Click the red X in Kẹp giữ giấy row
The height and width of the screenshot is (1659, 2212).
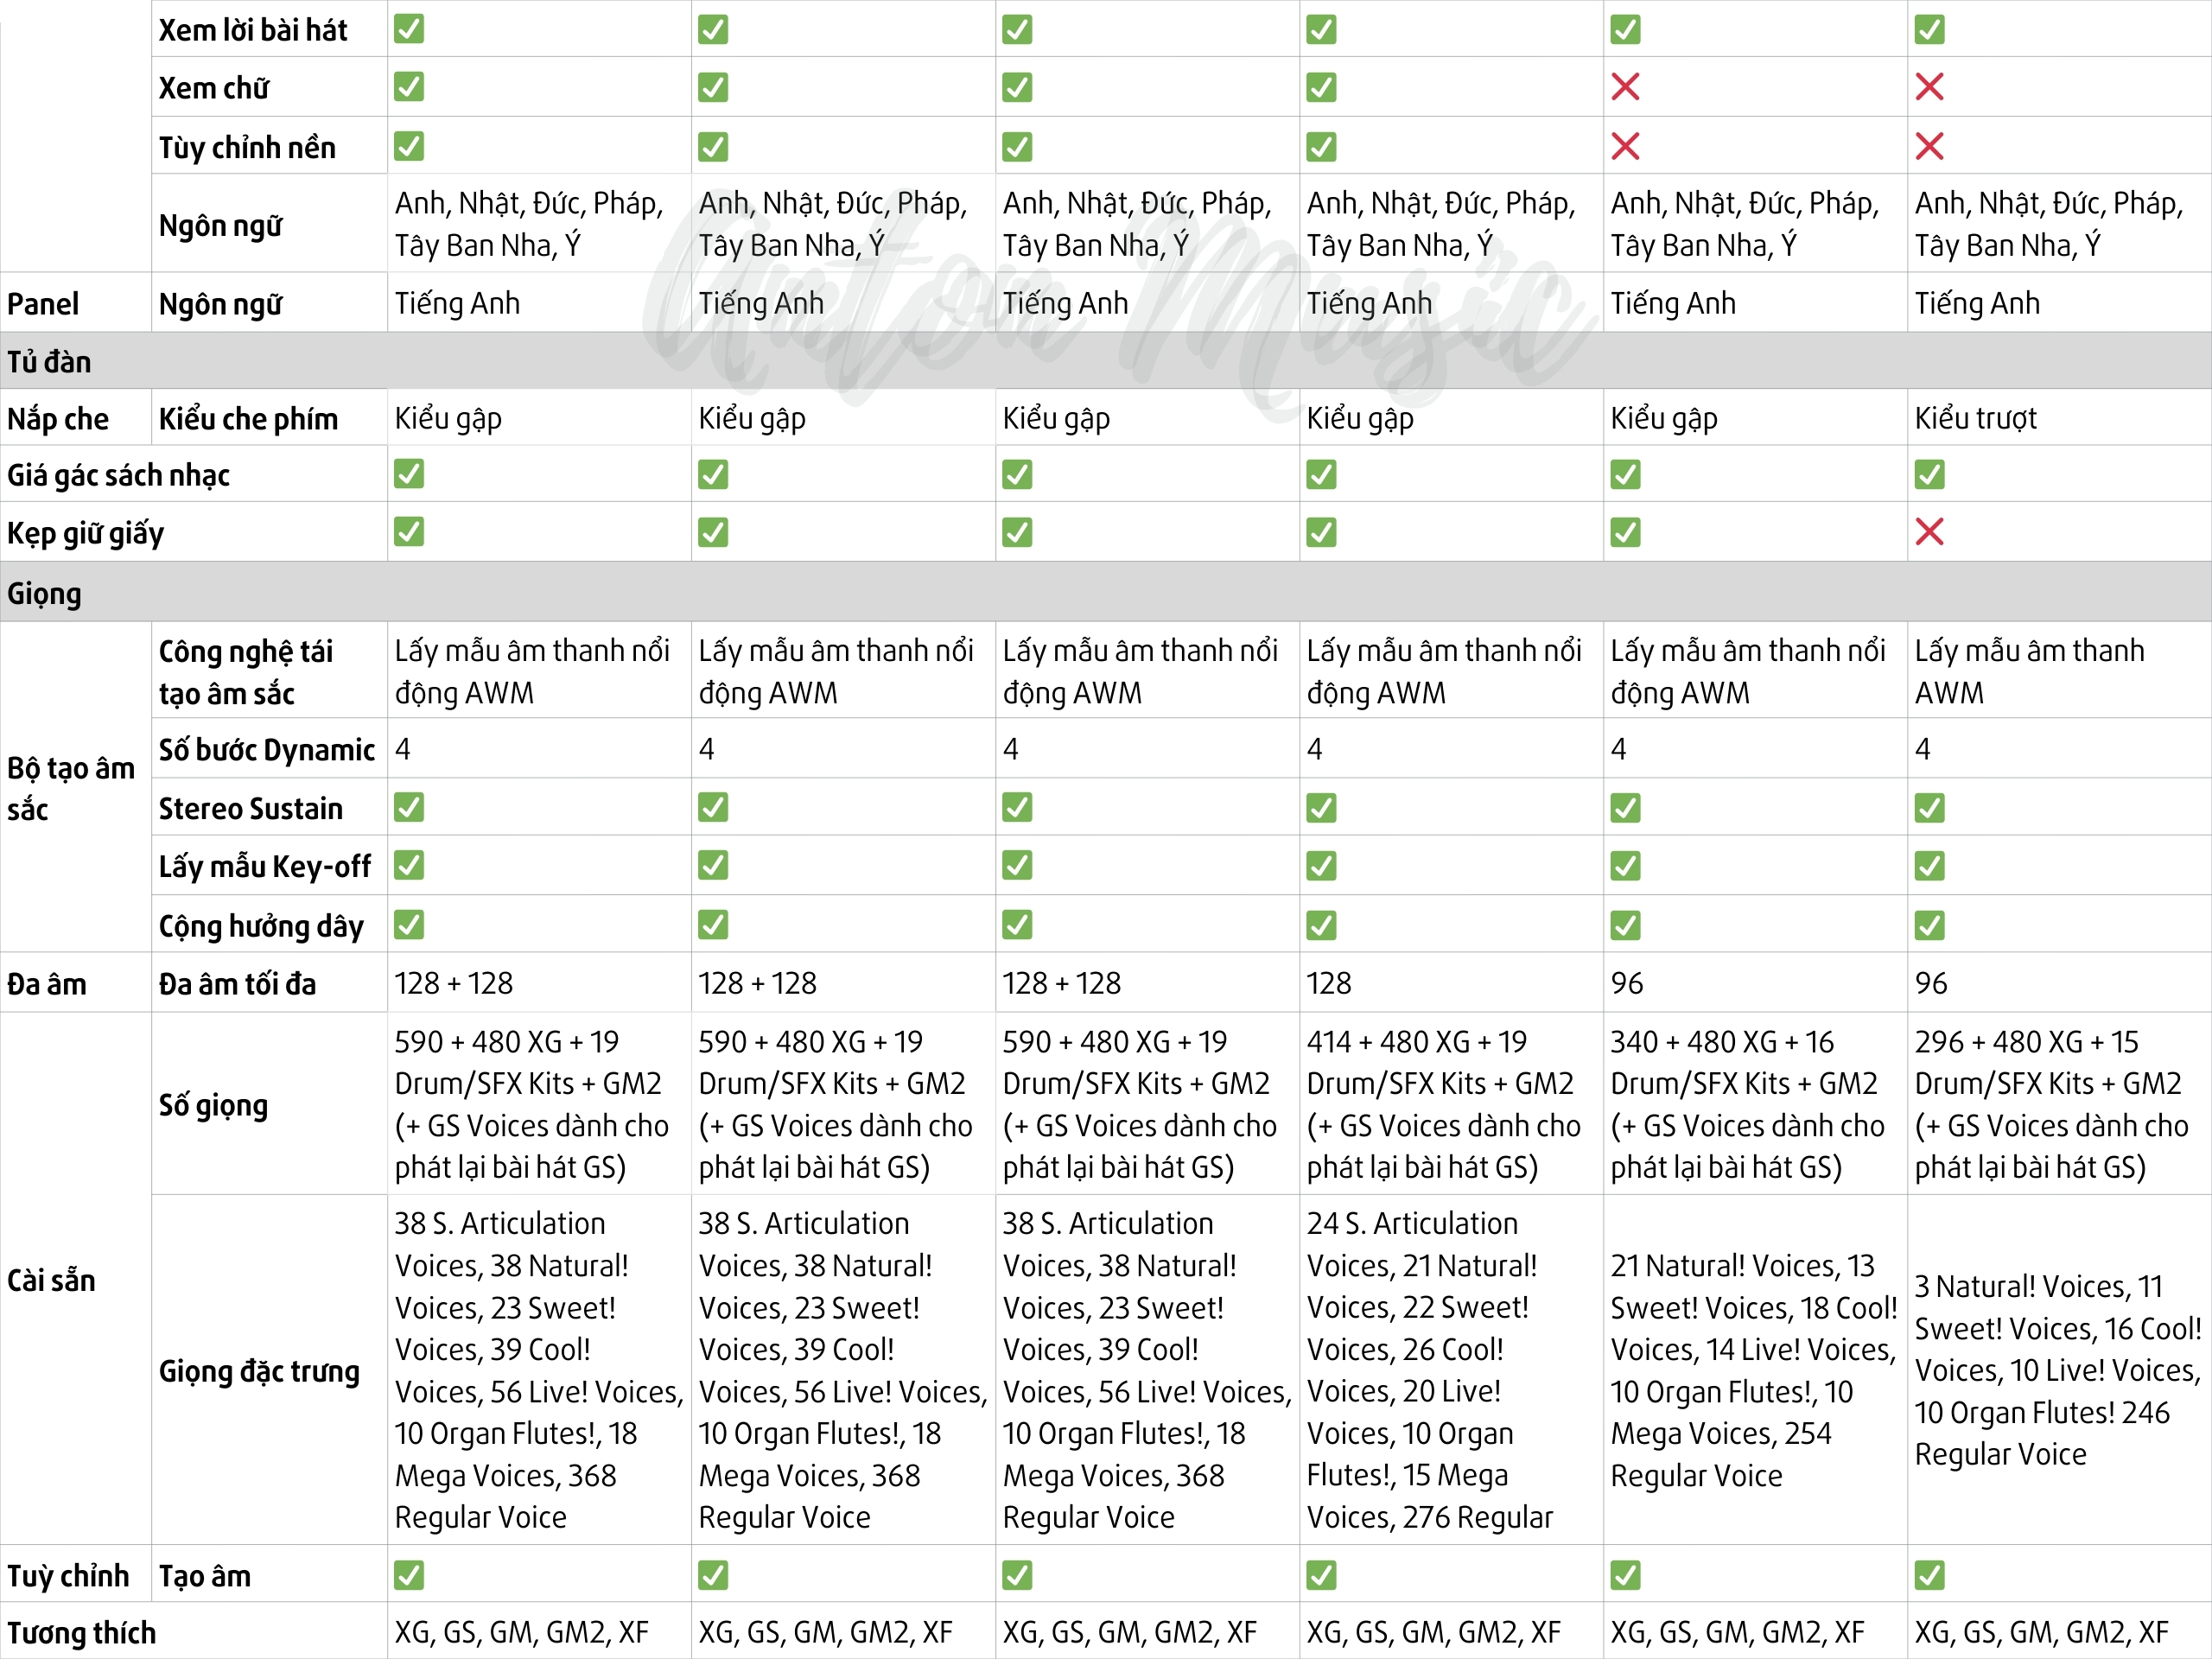pos(1929,532)
